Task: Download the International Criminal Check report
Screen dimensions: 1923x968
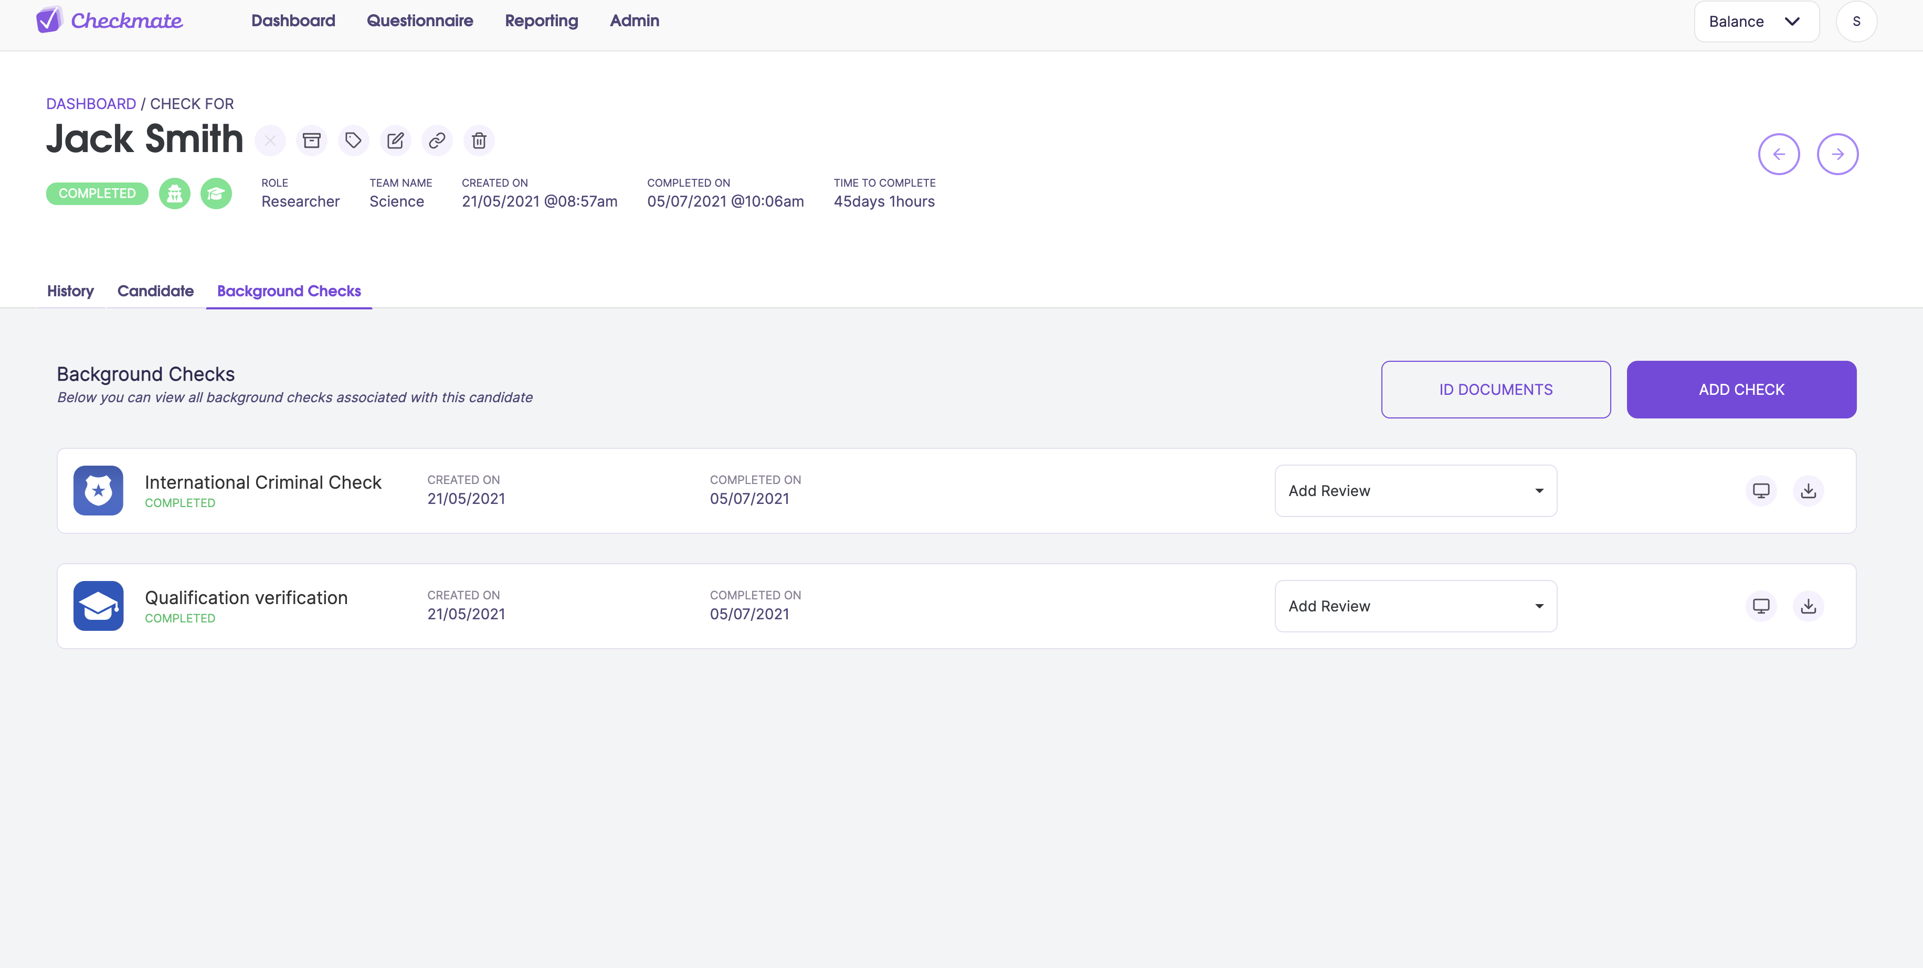Action: (x=1808, y=491)
